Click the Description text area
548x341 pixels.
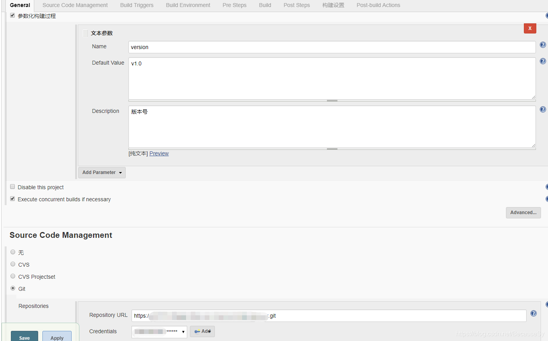click(x=332, y=127)
